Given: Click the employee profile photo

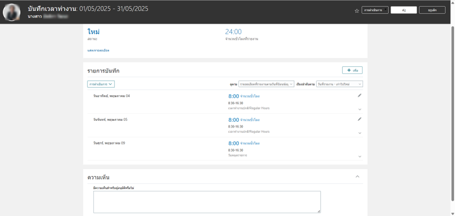Looking at the screenshot, I should 12,12.
